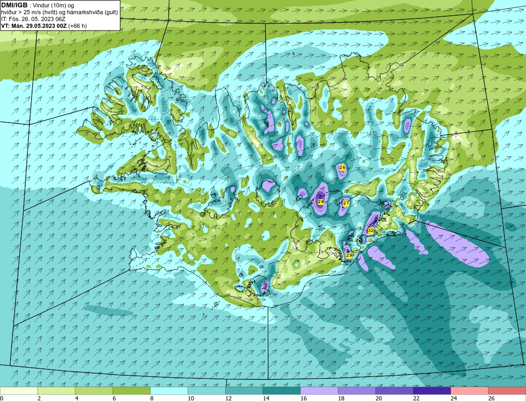Click the legend scale number 18
This screenshot has height=402, width=526.
tap(341, 398)
